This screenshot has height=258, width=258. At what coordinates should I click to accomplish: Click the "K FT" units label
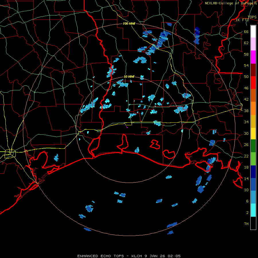(x=242, y=20)
